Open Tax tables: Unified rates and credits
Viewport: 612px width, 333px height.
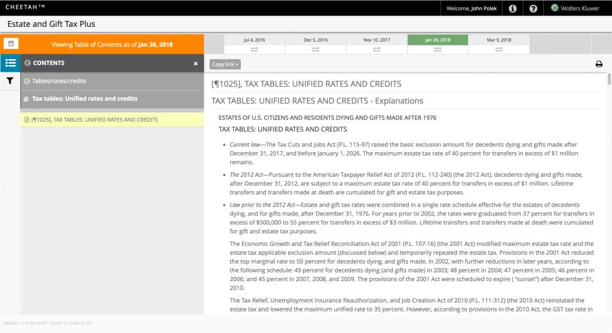click(112, 99)
